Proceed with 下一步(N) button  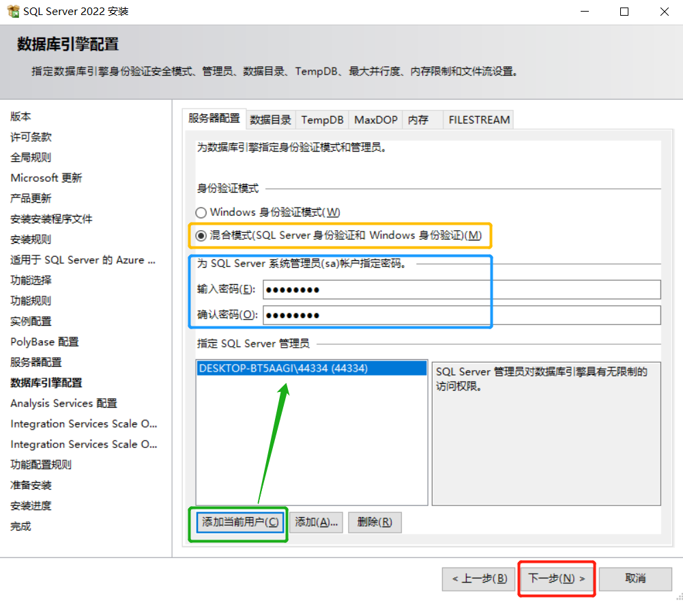tap(557, 578)
